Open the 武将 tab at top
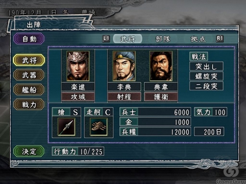 (x=128, y=39)
